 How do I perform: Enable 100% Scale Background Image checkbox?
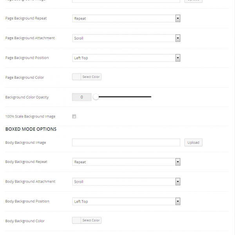(74, 116)
